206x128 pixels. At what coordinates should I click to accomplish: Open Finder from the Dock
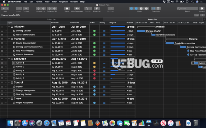click(x=10, y=123)
